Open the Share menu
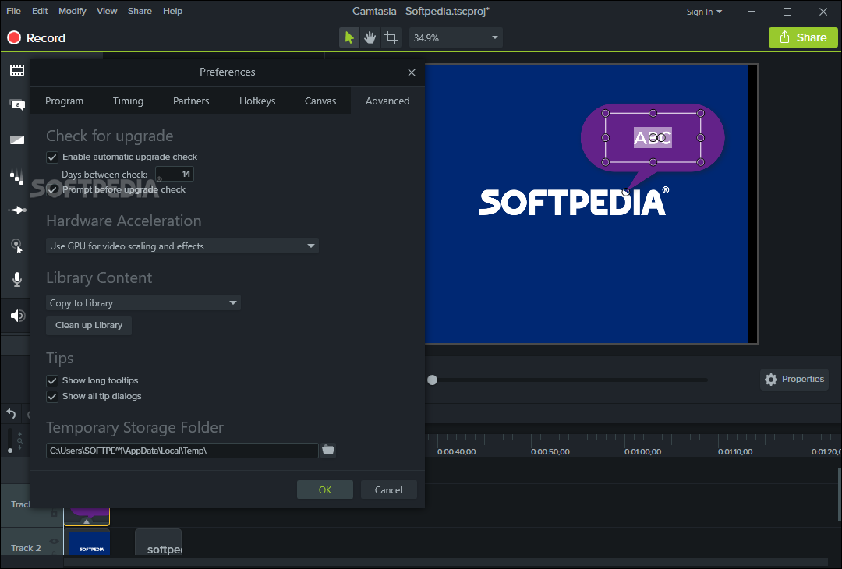The height and width of the screenshot is (569, 842). (x=140, y=11)
